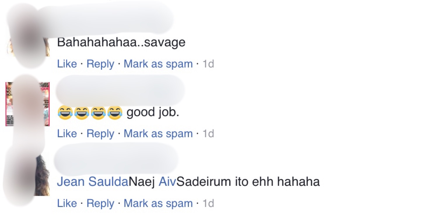Image resolution: width=448 pixels, height=223 pixels.
Task: Open timestamp of the "savage" comment
Action: (x=208, y=64)
